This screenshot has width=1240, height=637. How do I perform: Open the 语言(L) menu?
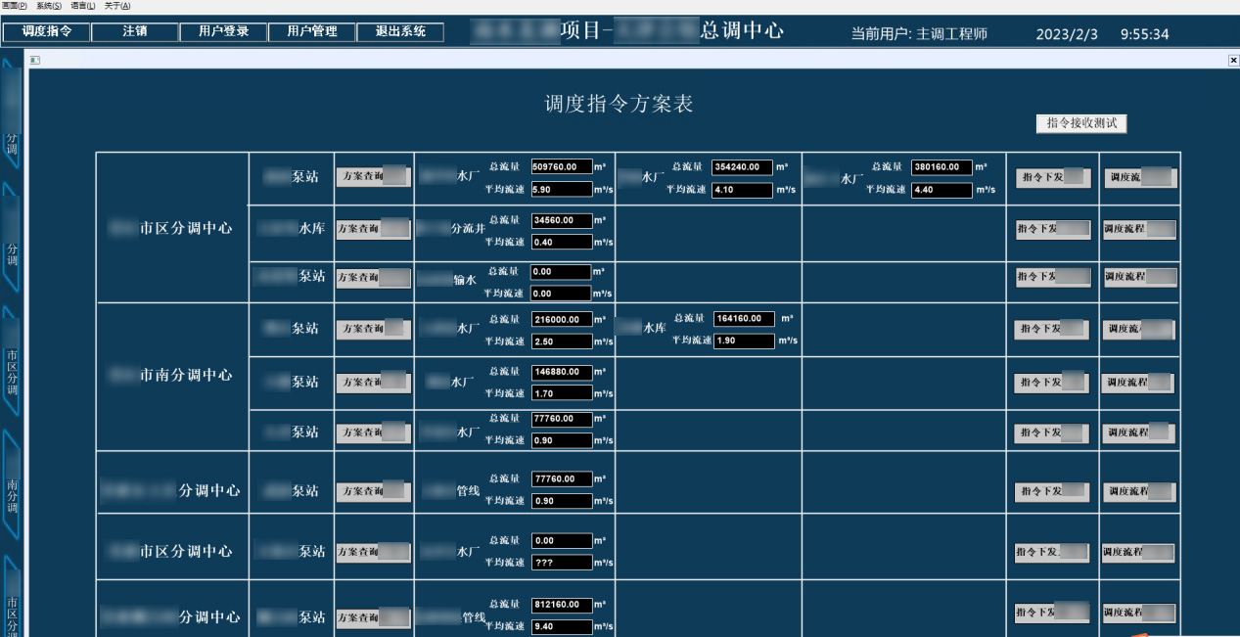tap(83, 6)
